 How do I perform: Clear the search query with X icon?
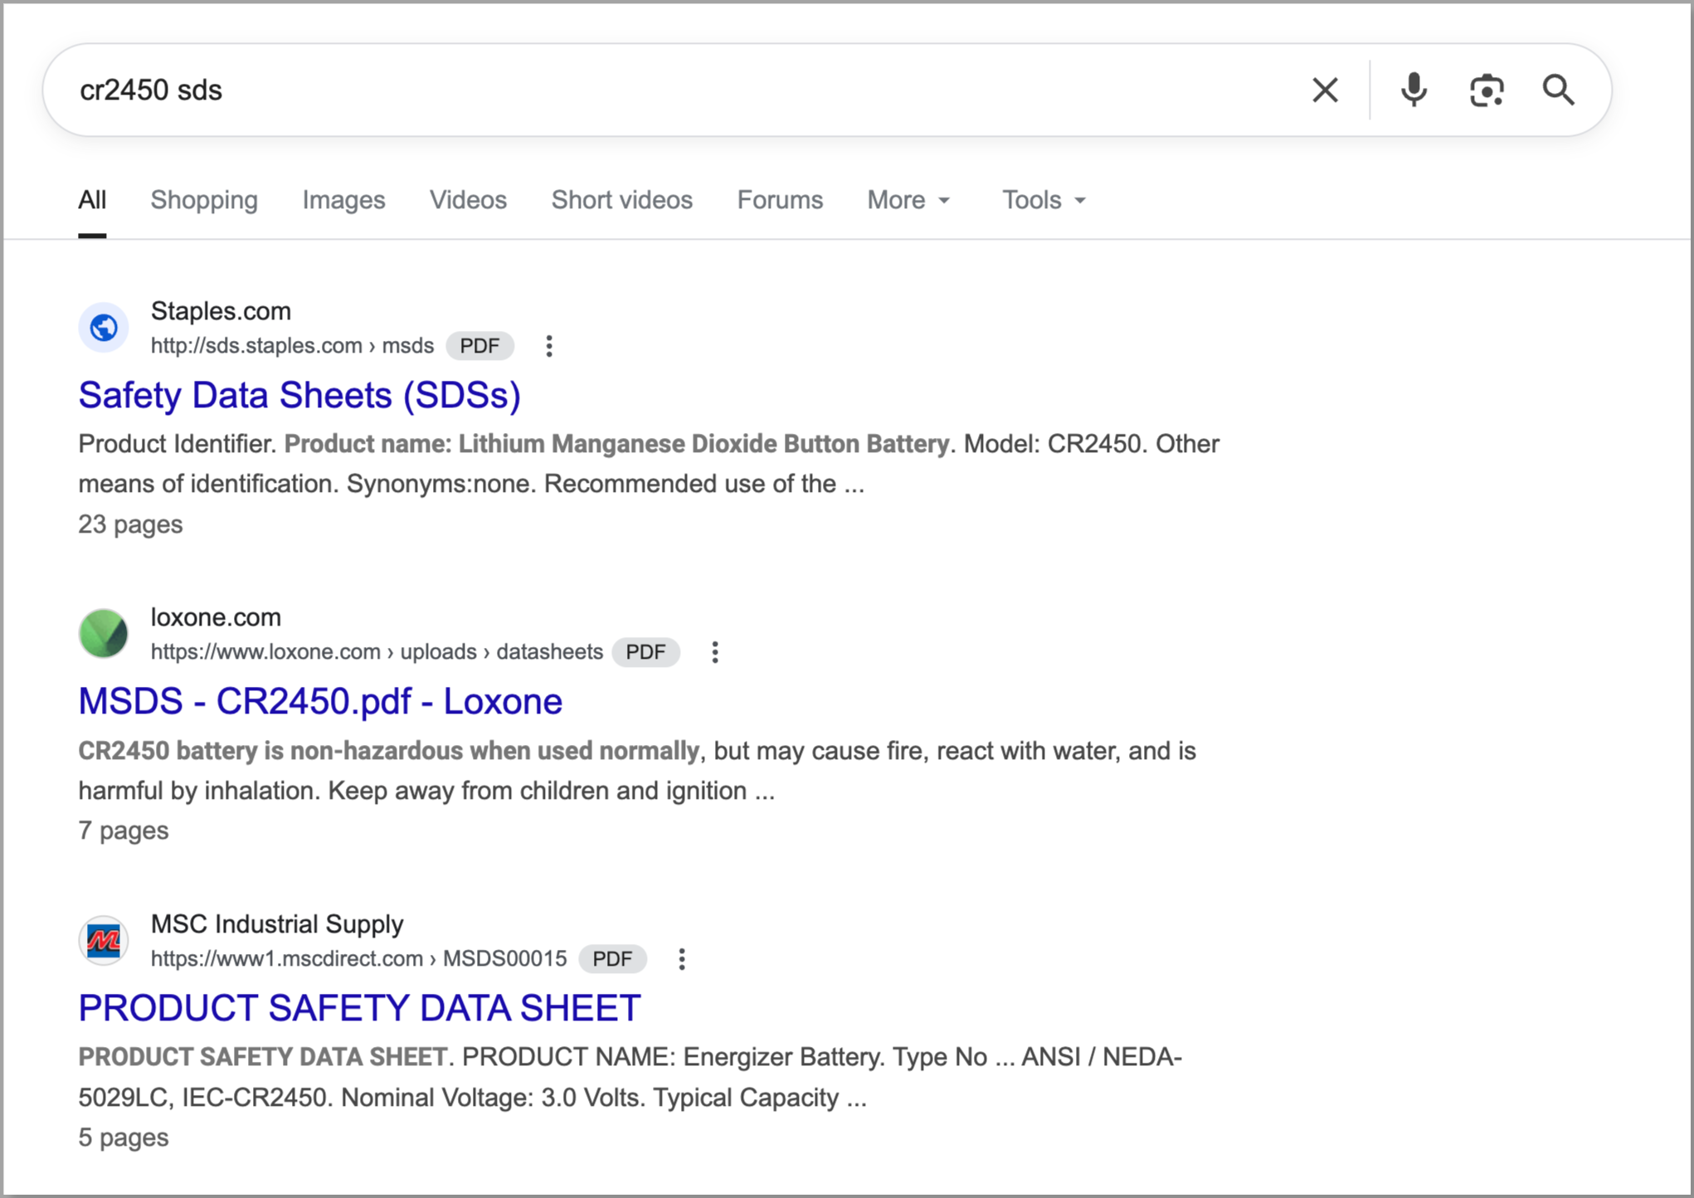[1325, 90]
